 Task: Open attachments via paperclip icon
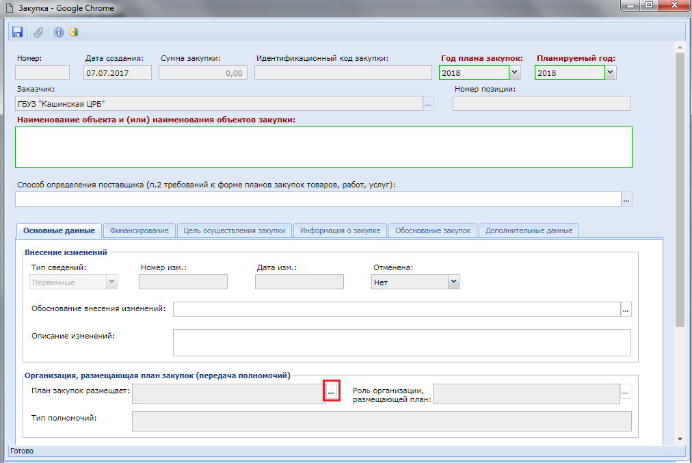click(39, 32)
